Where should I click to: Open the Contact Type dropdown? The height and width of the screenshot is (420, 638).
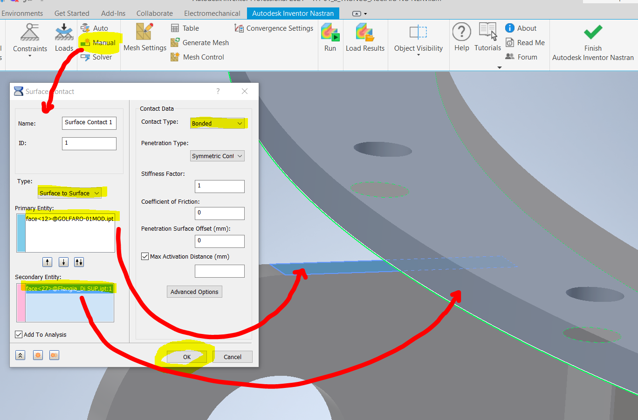coord(217,123)
